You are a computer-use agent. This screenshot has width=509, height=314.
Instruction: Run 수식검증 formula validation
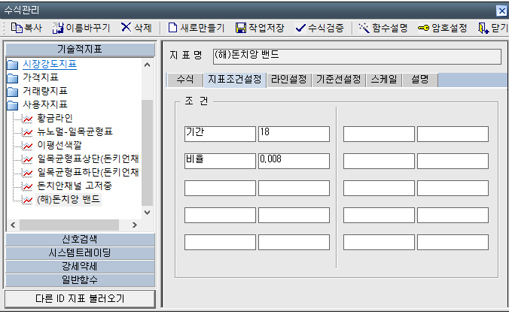(x=300, y=28)
